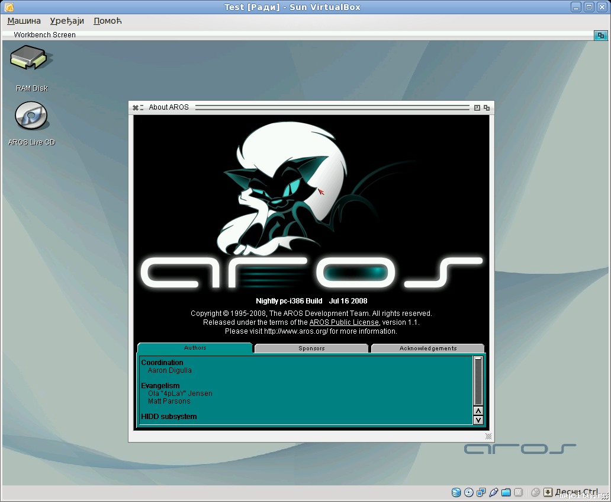611x502 pixels.
Task: Click 'Aaron Digulla' in authors list
Action: [x=169, y=370]
